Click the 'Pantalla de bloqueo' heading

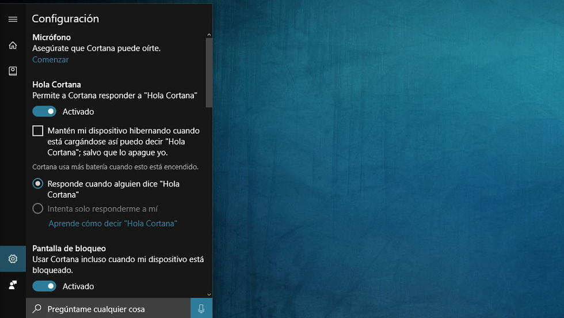pos(69,248)
